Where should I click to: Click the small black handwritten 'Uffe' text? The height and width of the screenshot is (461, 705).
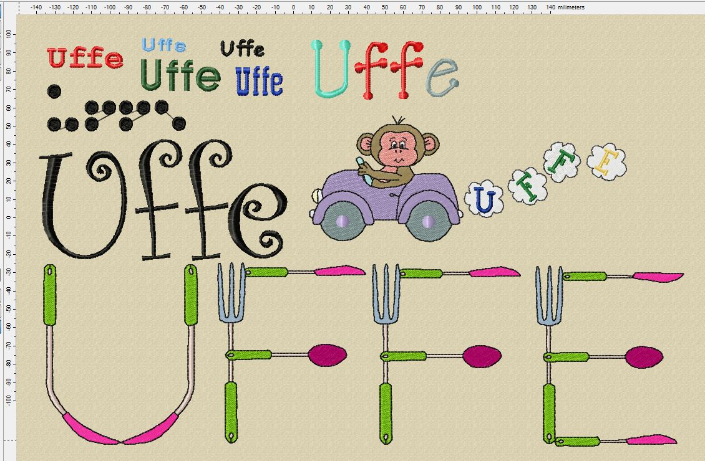[x=243, y=49]
